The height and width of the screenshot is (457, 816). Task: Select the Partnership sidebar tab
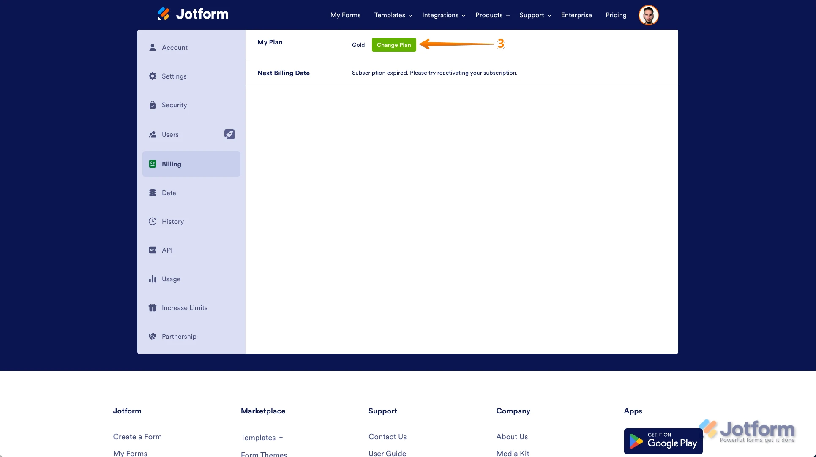[x=179, y=336]
